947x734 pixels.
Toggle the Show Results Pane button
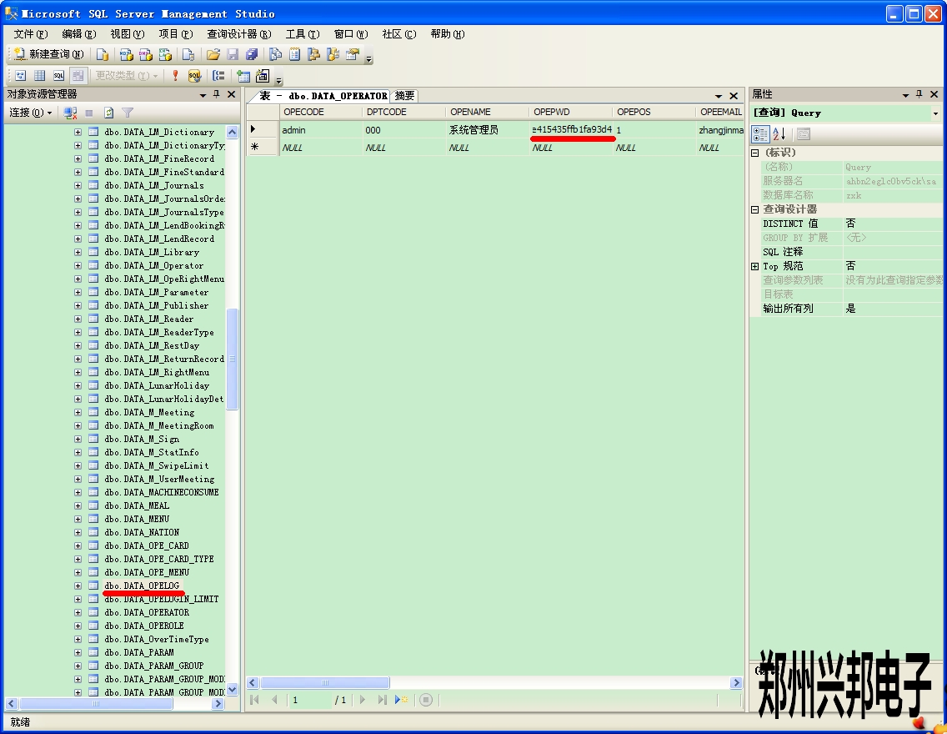pyautogui.click(x=78, y=76)
